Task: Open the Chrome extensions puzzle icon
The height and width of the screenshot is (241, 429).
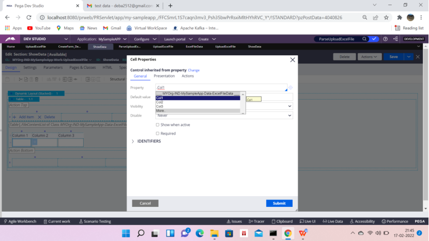Action: point(400,18)
